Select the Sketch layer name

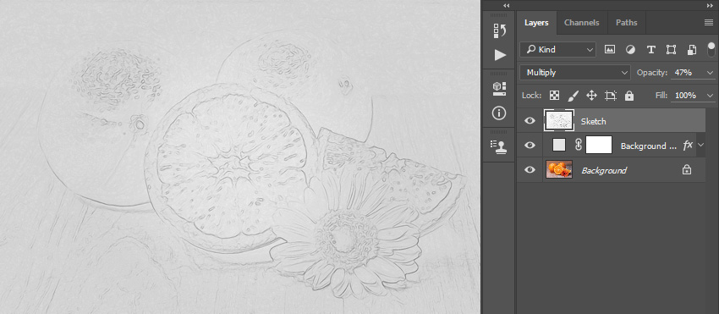coord(593,121)
